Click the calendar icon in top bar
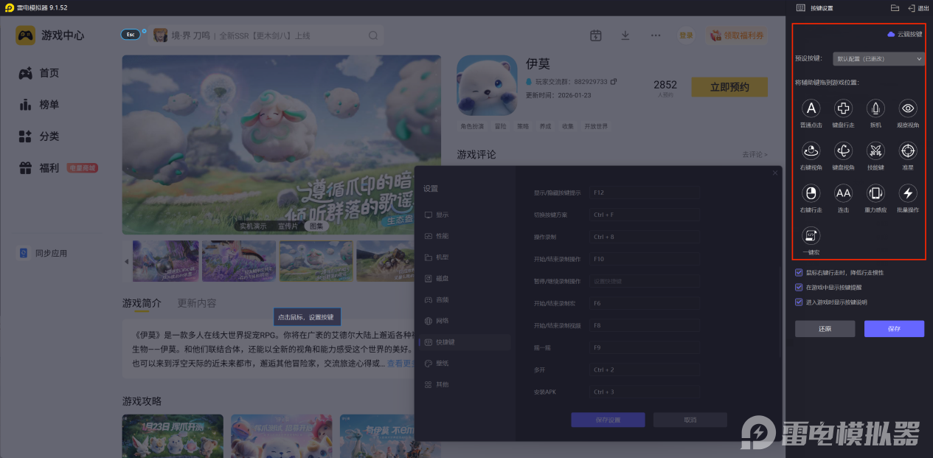Viewport: 933px width, 458px height. [596, 35]
